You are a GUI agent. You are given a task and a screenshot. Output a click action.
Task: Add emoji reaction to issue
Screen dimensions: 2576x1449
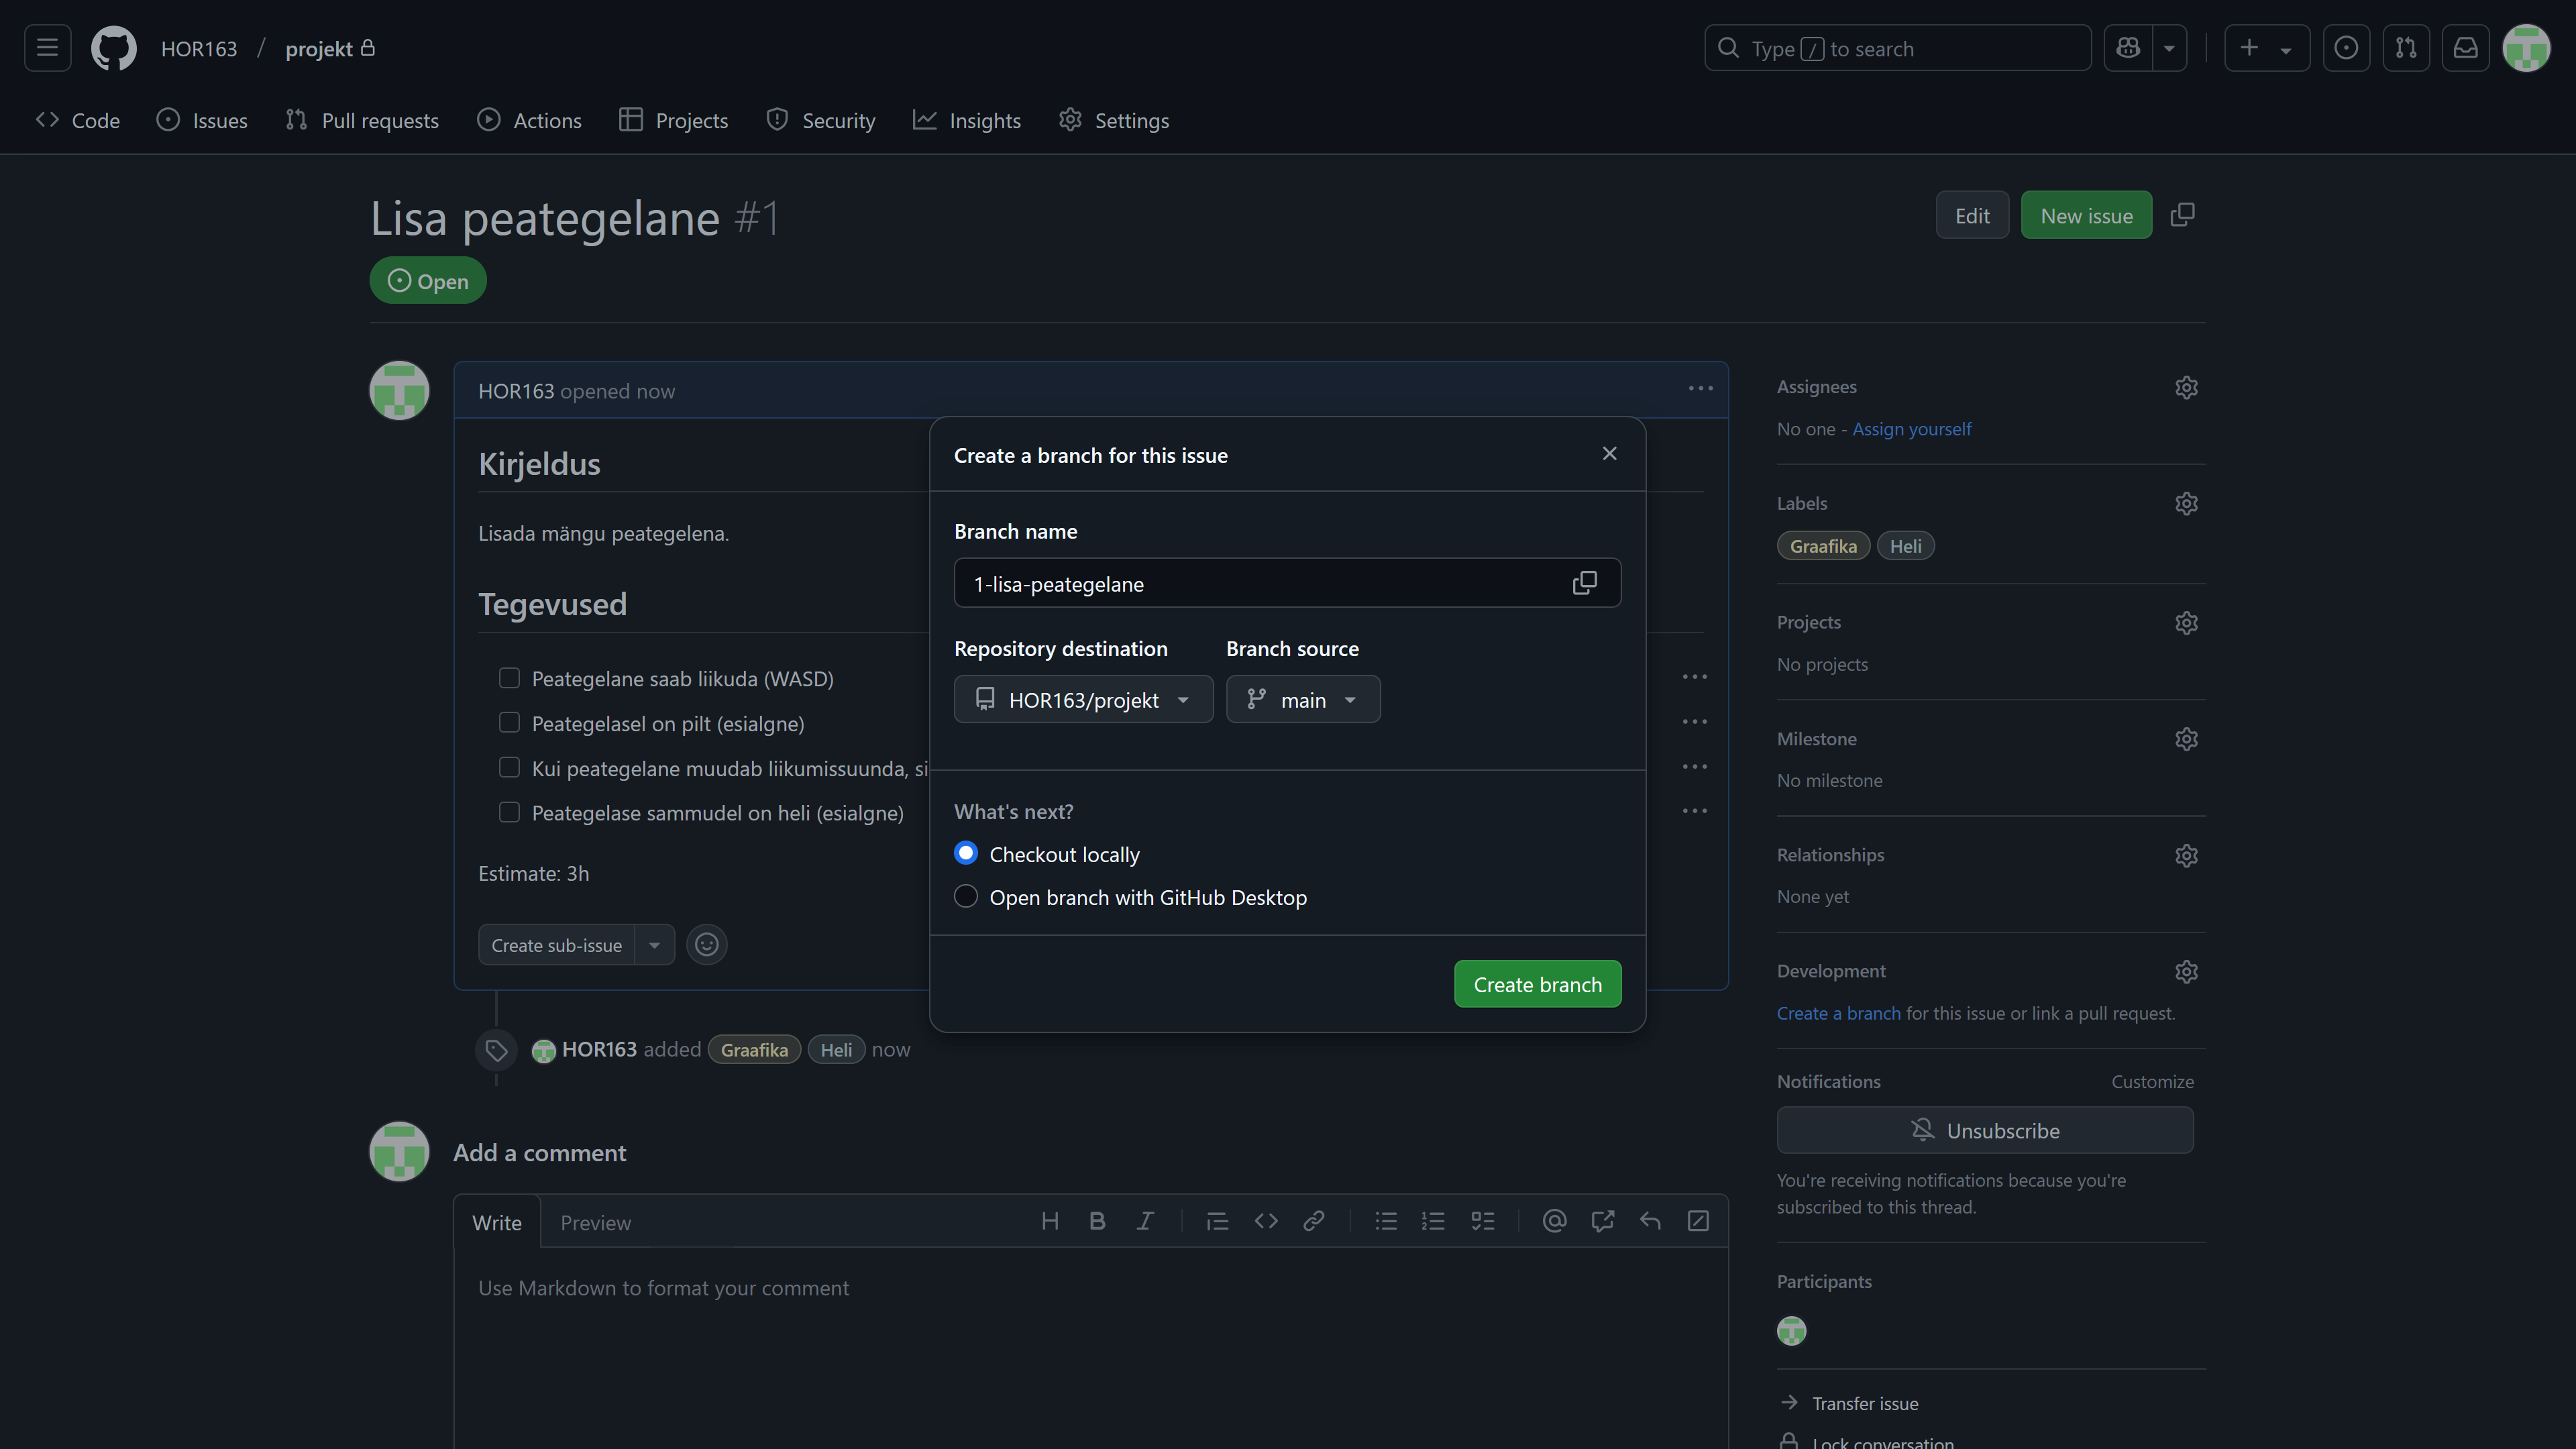tap(707, 945)
